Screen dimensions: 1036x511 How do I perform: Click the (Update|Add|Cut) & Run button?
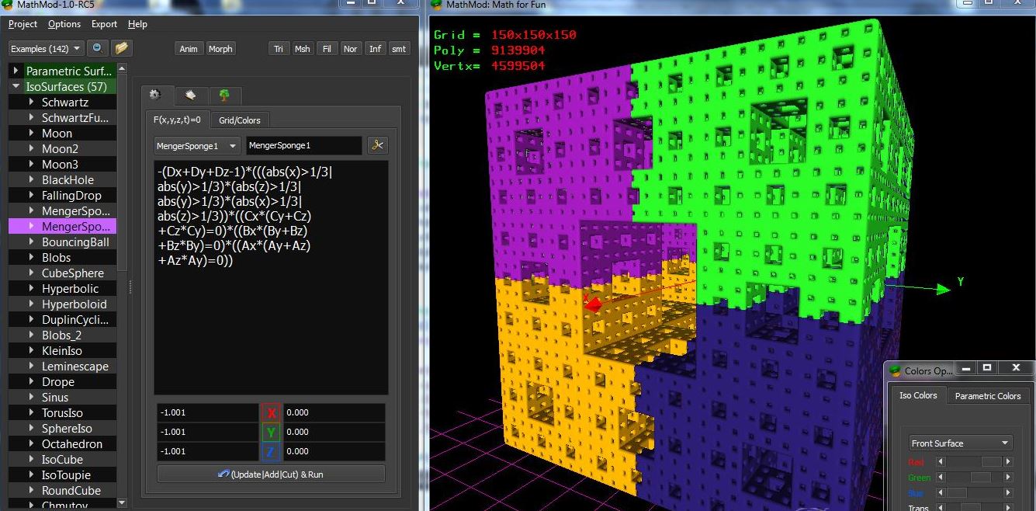tap(270, 474)
